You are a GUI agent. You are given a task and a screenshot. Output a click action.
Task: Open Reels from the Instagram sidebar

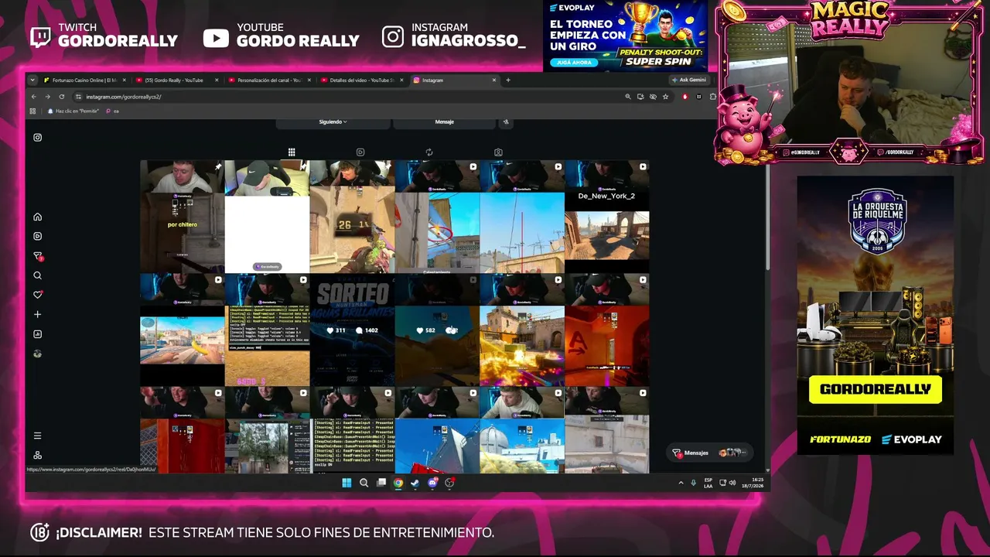coord(37,236)
